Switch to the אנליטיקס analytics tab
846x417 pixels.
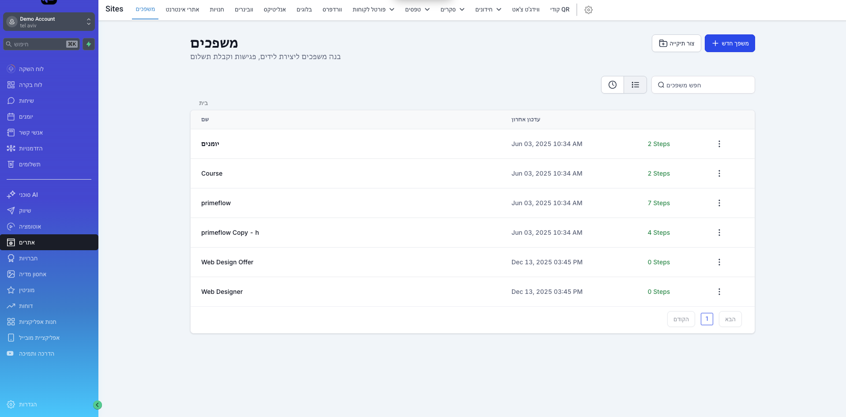(x=275, y=10)
